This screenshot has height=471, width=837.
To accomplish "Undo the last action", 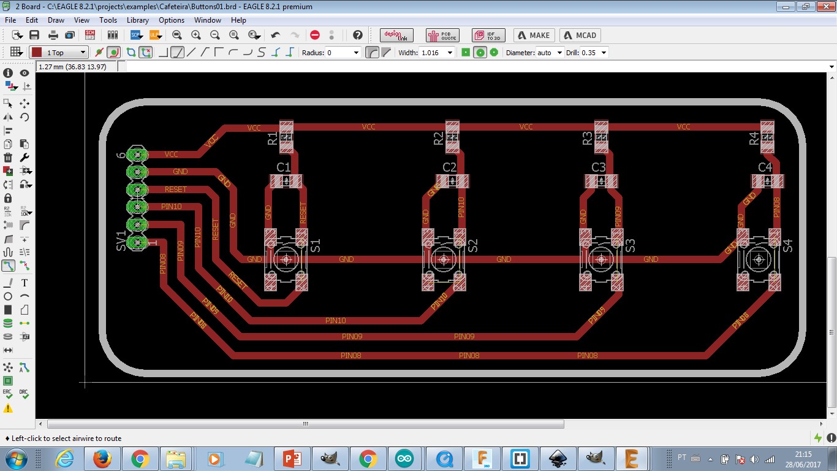I will click(x=276, y=36).
